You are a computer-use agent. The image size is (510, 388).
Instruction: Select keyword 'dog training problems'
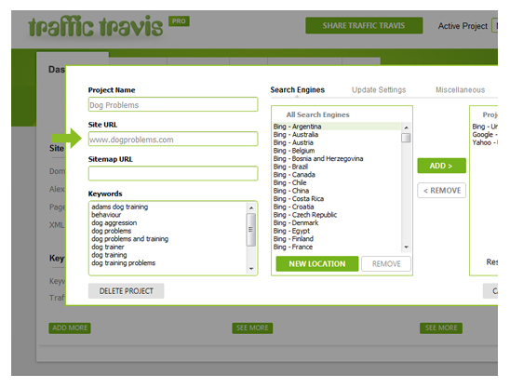(123, 262)
